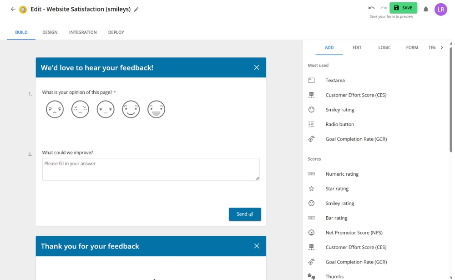
Task: Add a Thumbs rating element
Action: coord(335,276)
